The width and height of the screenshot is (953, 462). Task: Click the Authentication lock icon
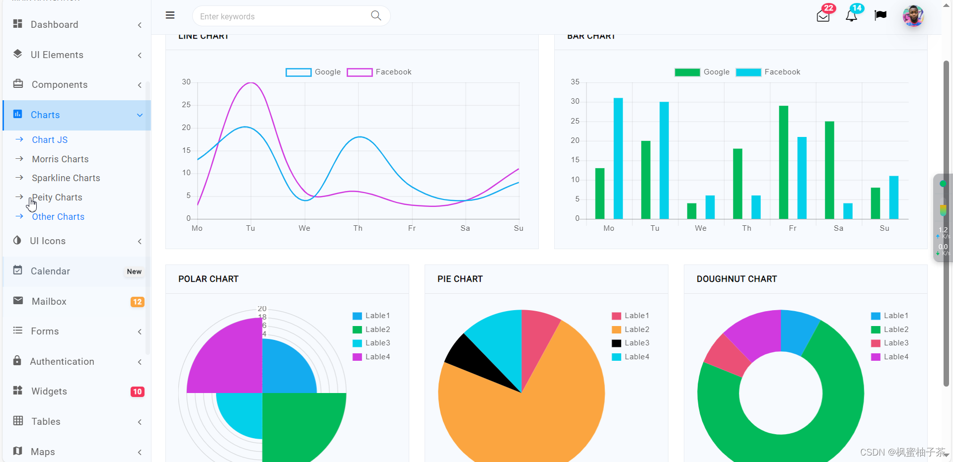[x=17, y=360]
